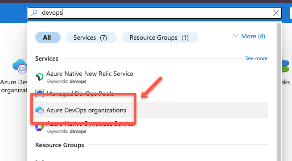Open Azure DevOps organizations result

152,110
